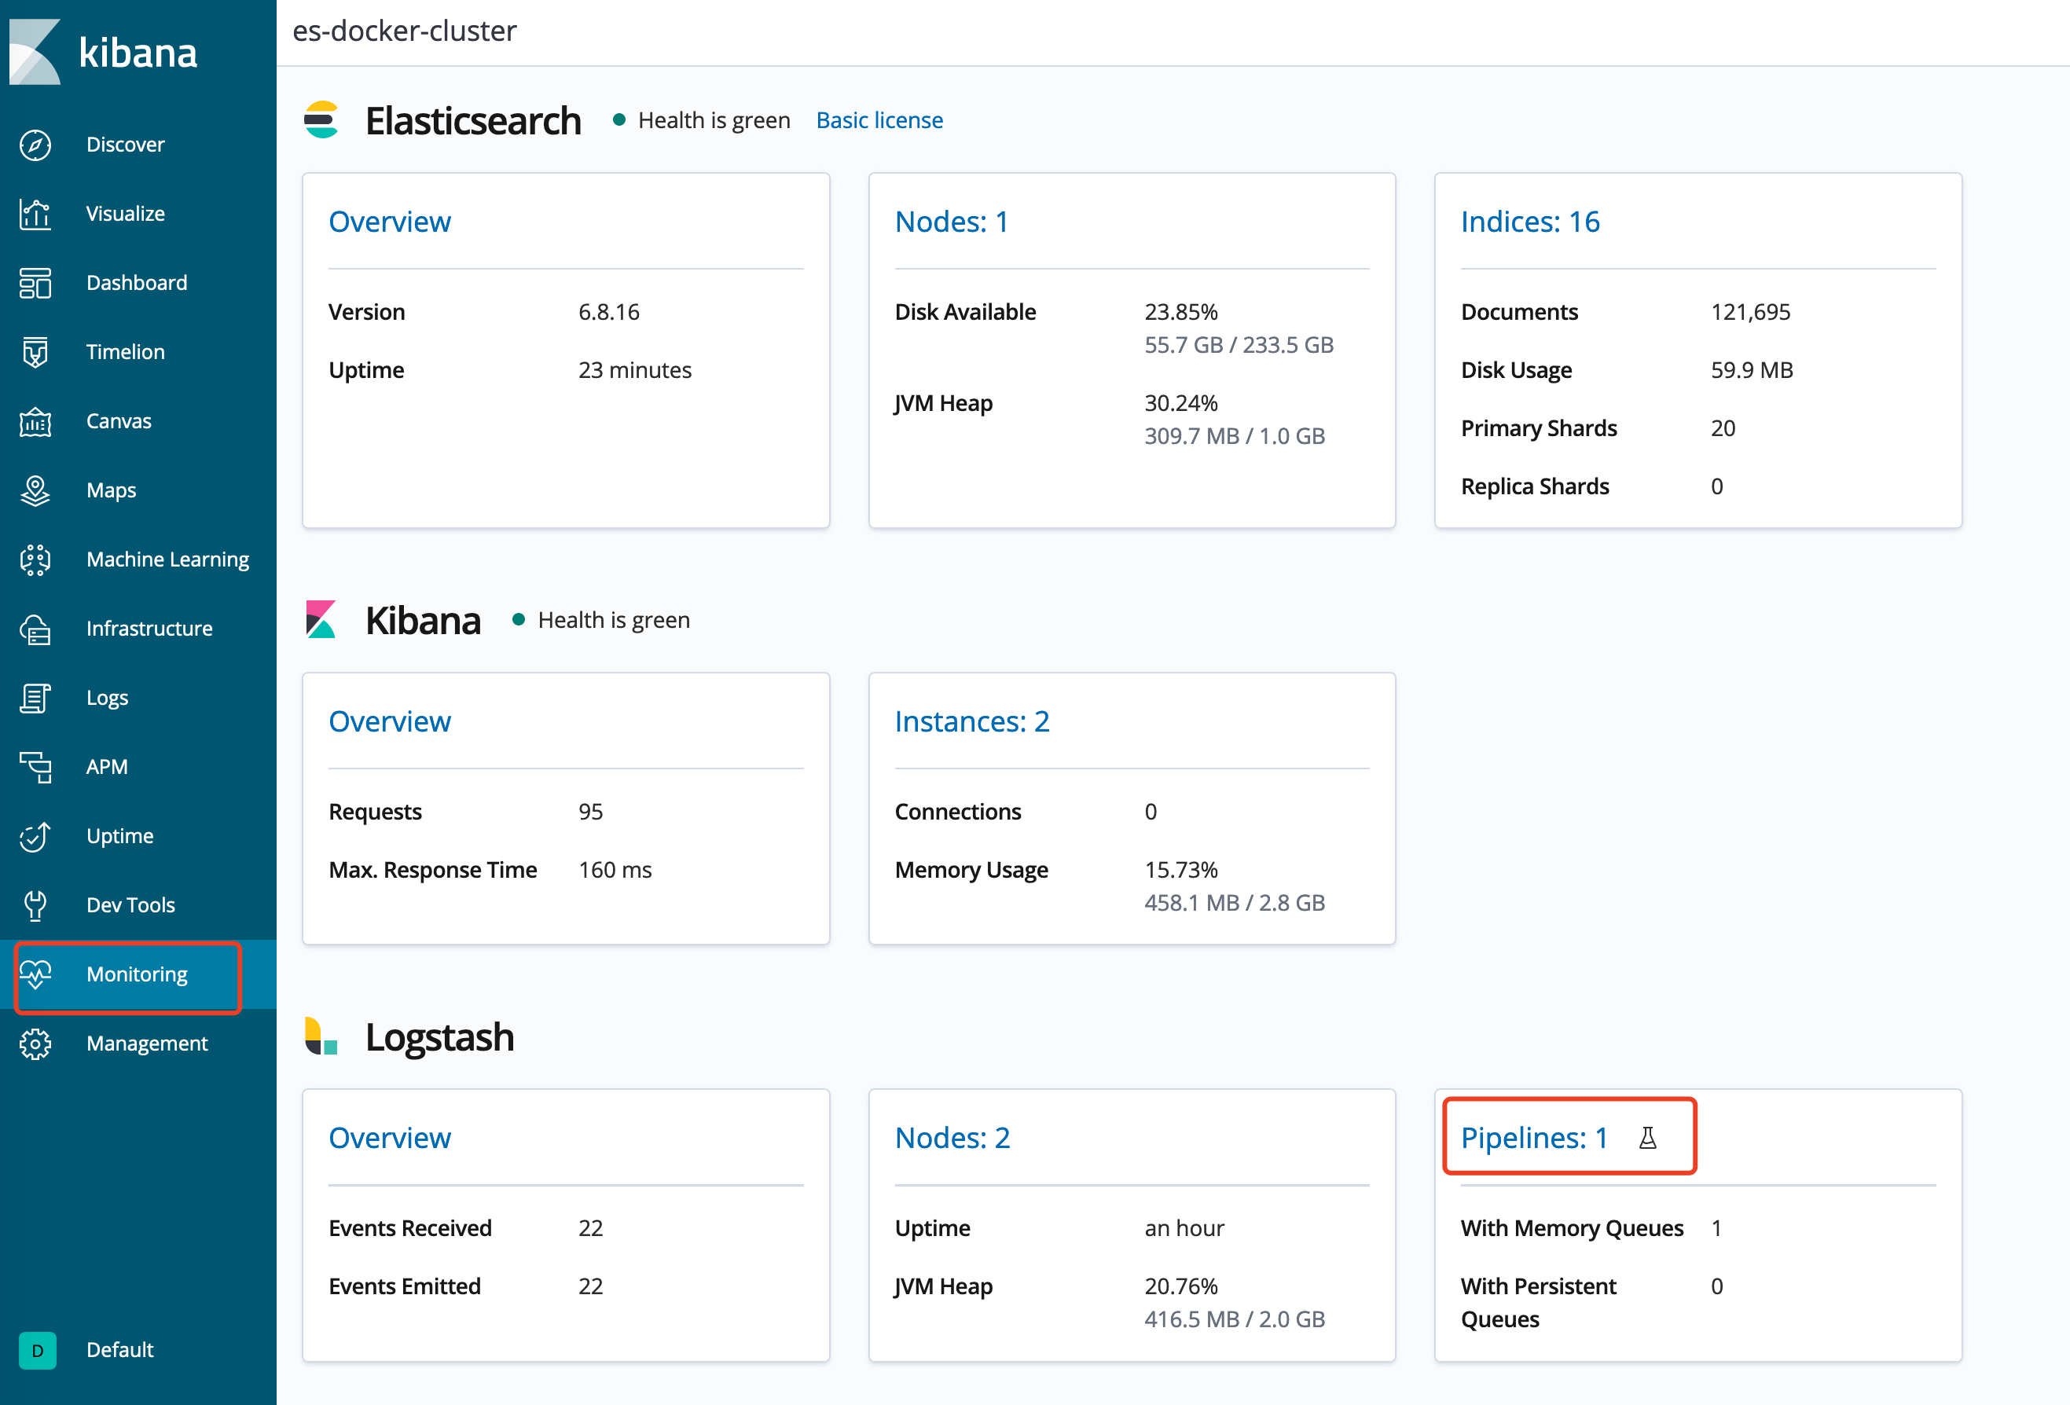
Task: Open the Pipelines: 1 link
Action: tap(1534, 1138)
